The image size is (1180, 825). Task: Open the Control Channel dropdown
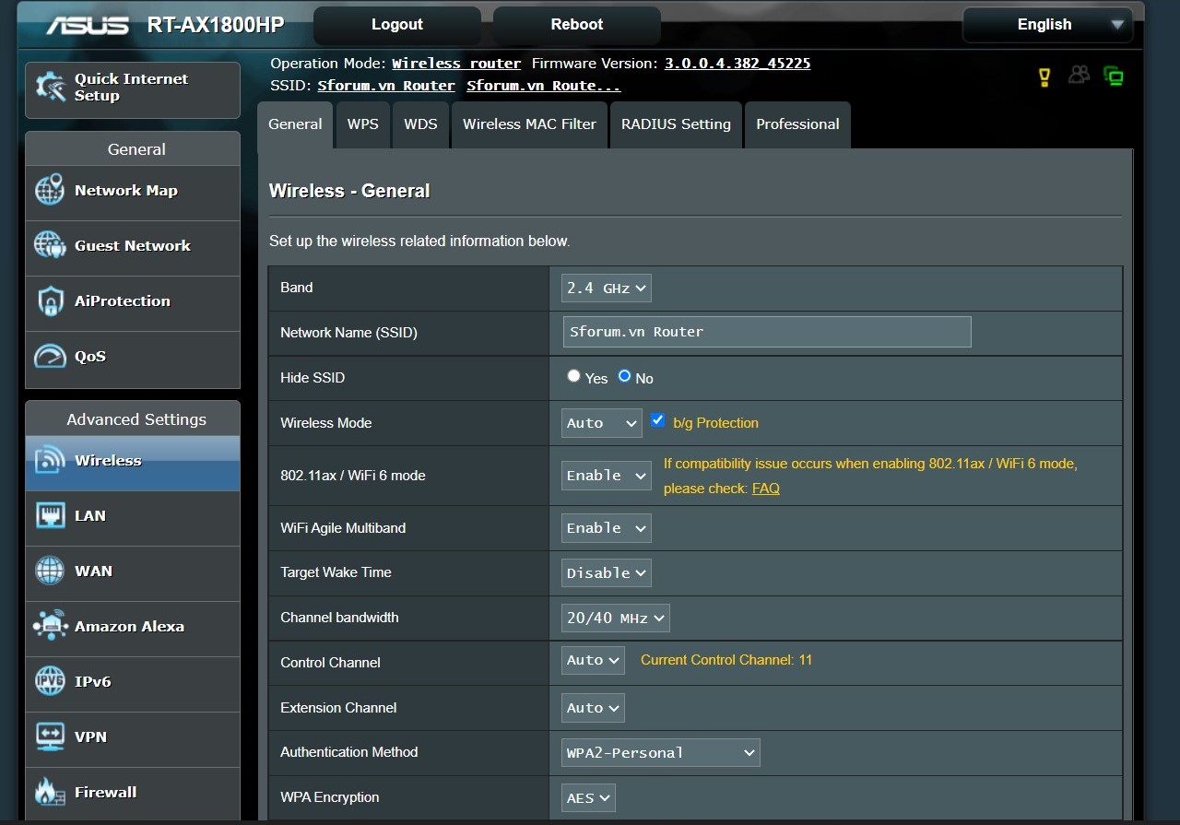(x=593, y=660)
